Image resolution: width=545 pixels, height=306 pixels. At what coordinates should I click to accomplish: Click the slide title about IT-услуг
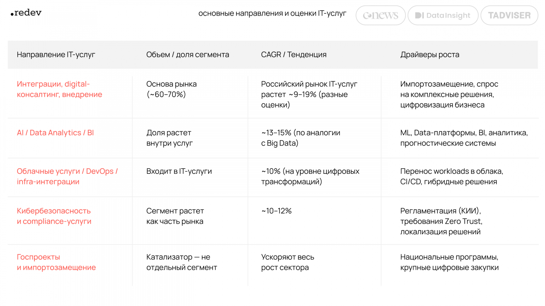pos(272,14)
